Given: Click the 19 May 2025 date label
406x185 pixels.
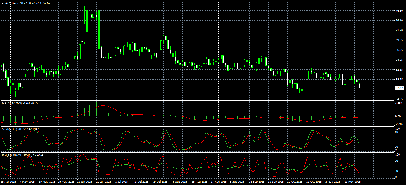Looking at the screenshot, I should pyautogui.click(x=47, y=181).
